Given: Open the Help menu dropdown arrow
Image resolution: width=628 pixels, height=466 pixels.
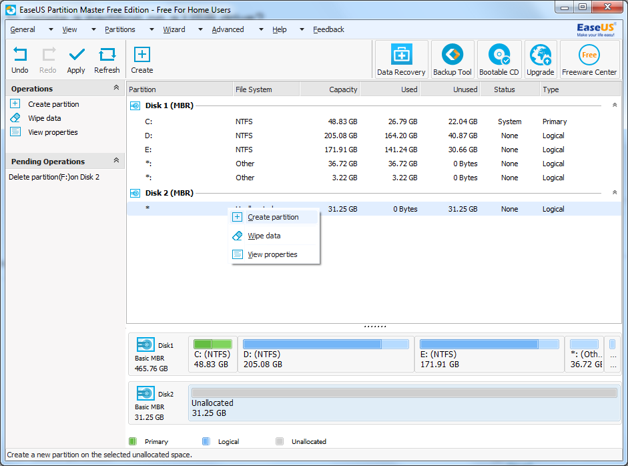Looking at the screenshot, I should tap(302, 29).
